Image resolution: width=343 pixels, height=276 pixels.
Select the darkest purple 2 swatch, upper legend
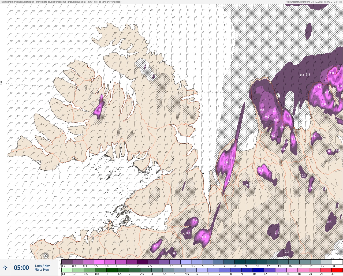[x=143, y=262]
